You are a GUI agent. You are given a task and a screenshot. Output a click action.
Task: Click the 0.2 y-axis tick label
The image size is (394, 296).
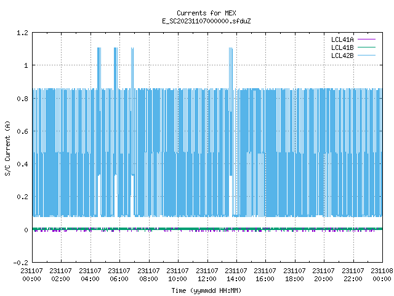(x=22, y=197)
